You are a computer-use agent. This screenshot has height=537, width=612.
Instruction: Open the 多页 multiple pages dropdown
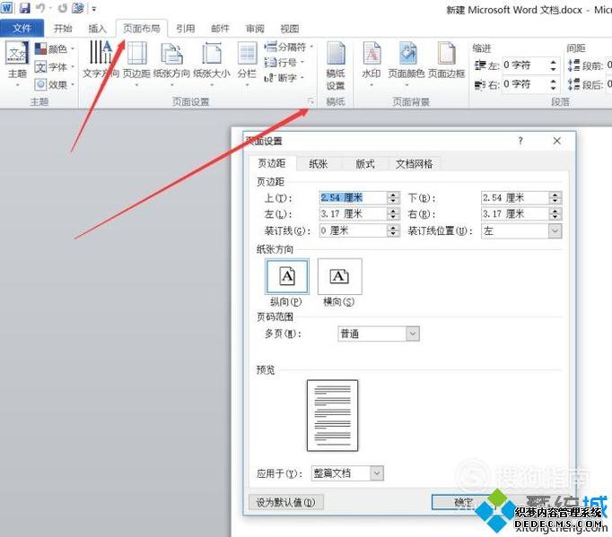[x=379, y=333]
